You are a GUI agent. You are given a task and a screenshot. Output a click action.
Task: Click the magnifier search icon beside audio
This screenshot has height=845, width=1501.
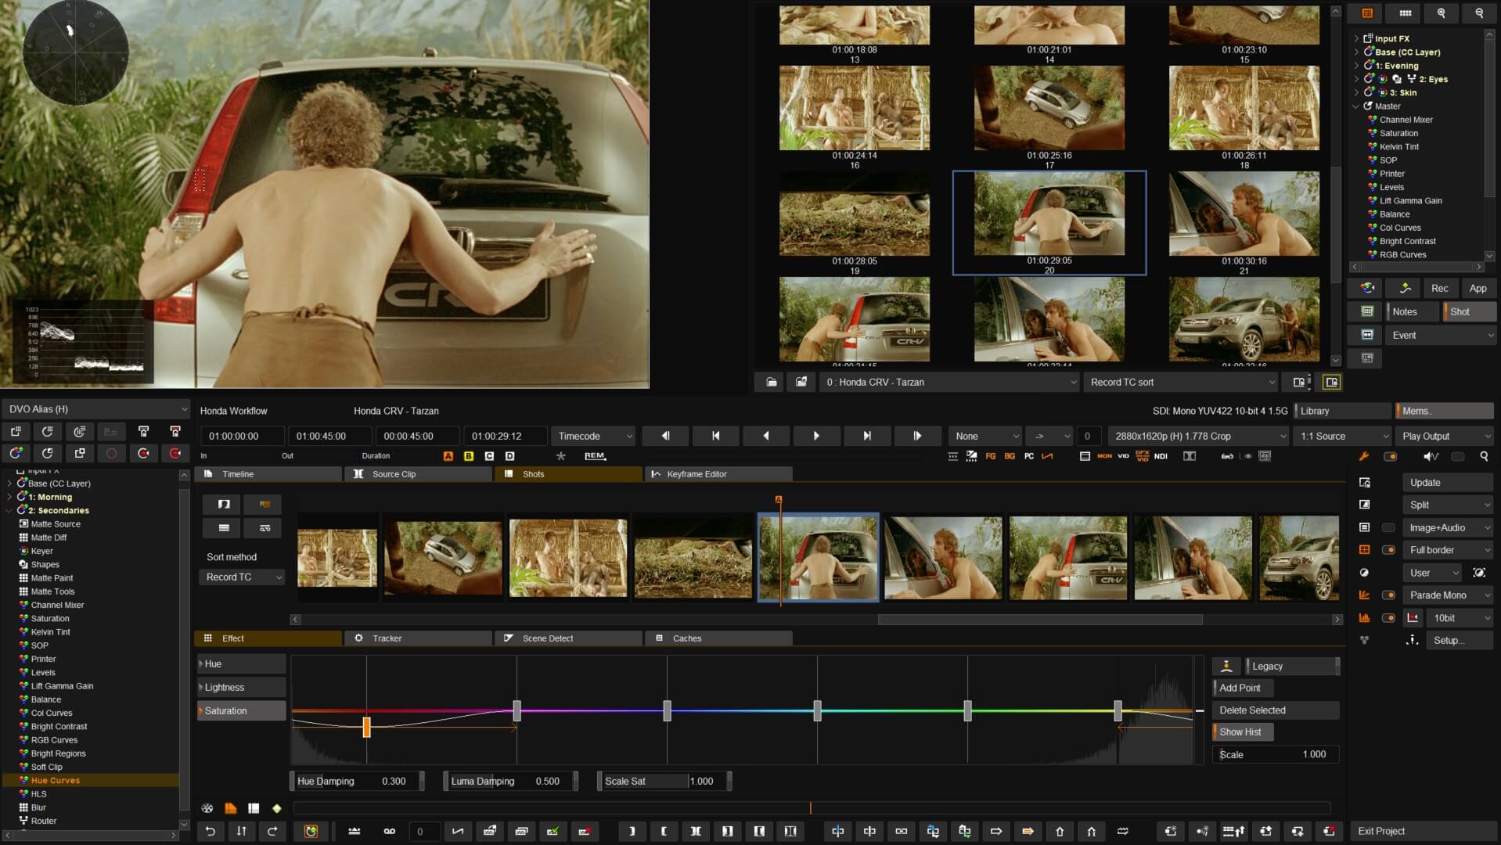[x=1484, y=456]
